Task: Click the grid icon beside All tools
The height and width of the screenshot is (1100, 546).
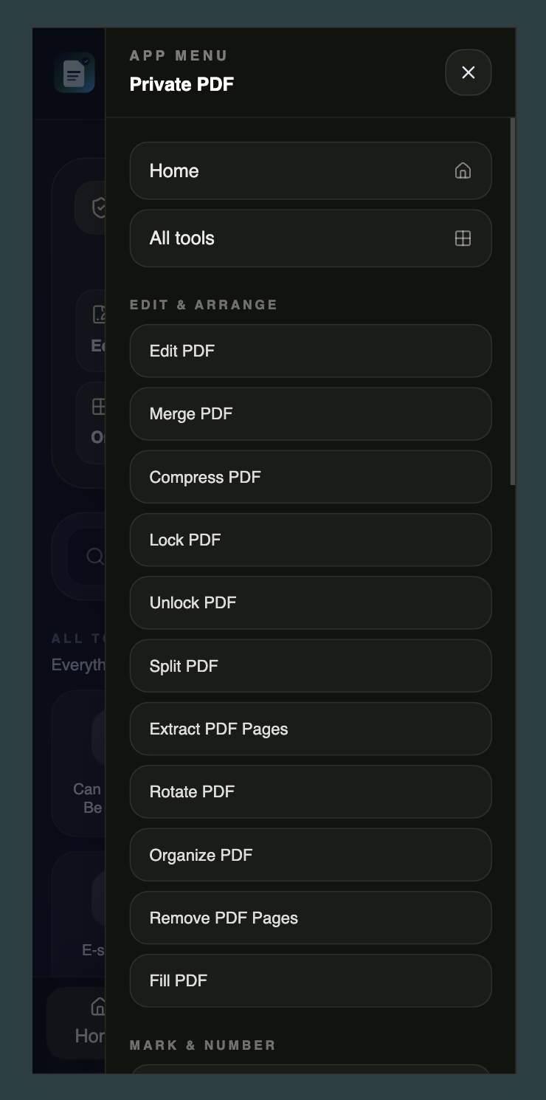Action: click(463, 238)
